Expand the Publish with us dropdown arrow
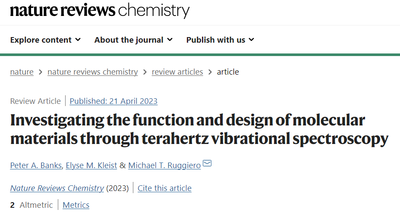The width and height of the screenshot is (400, 222). tap(252, 40)
